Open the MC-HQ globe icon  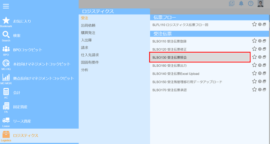pos(6,64)
